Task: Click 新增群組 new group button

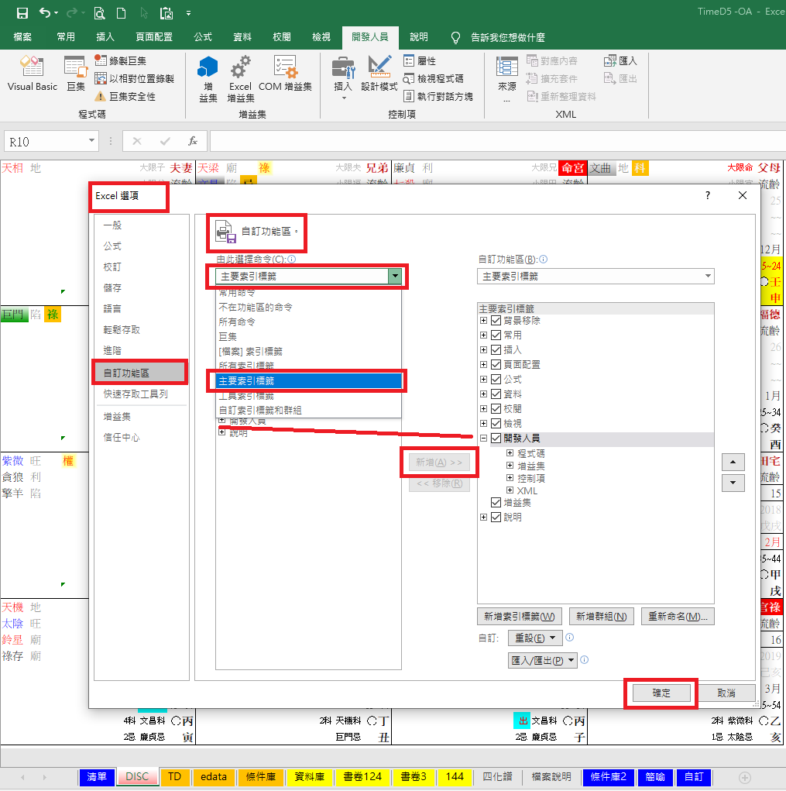Action: 601,617
